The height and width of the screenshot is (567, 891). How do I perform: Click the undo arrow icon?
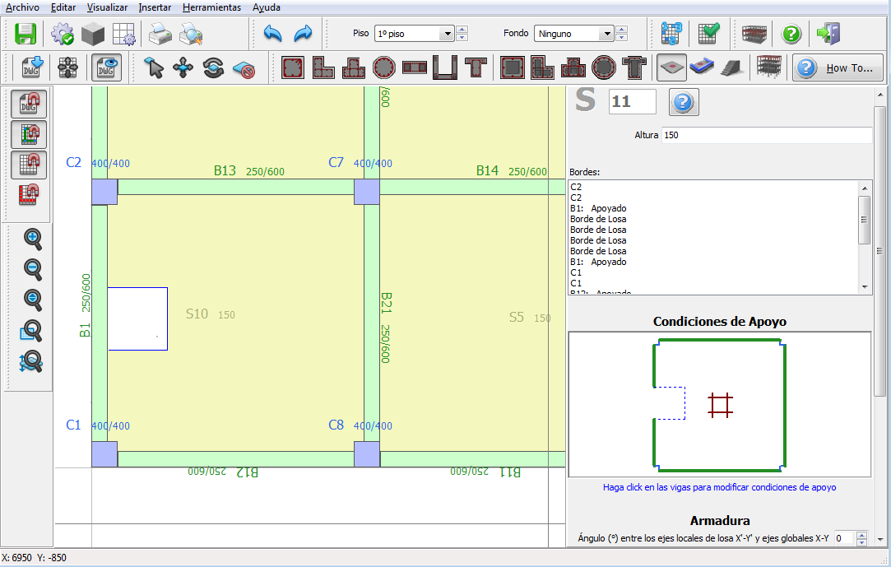click(x=273, y=34)
